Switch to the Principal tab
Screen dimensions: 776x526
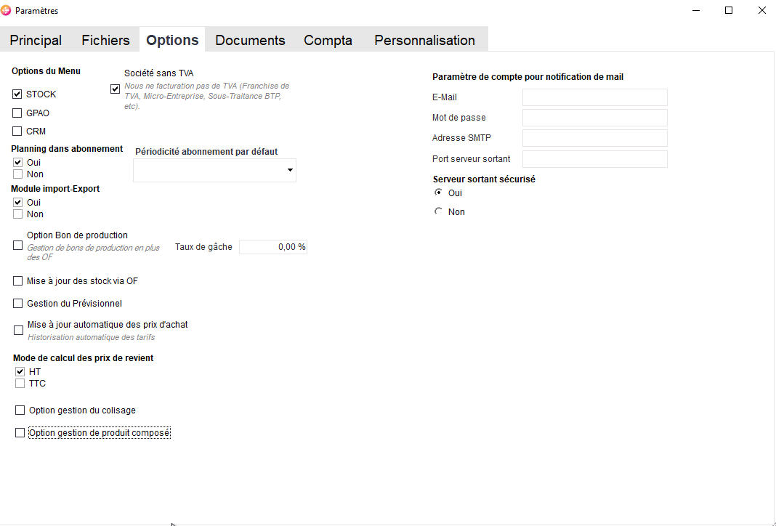[x=36, y=41]
